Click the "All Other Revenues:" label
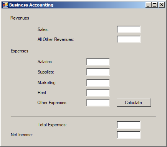 point(56,39)
